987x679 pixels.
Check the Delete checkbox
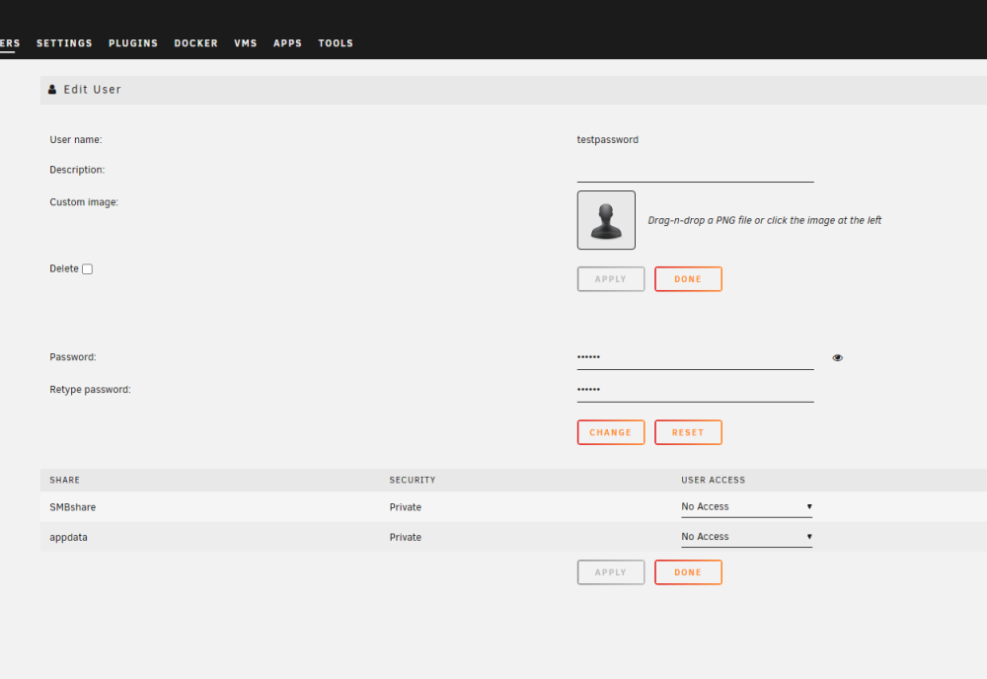click(x=88, y=268)
